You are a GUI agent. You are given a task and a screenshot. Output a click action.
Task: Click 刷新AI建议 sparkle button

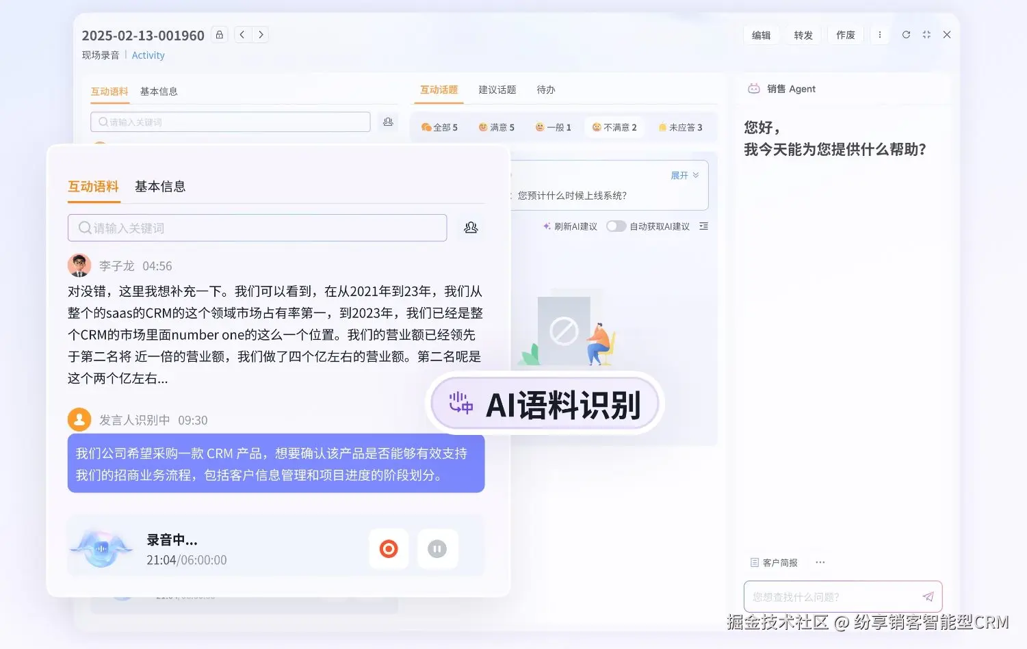click(x=570, y=226)
